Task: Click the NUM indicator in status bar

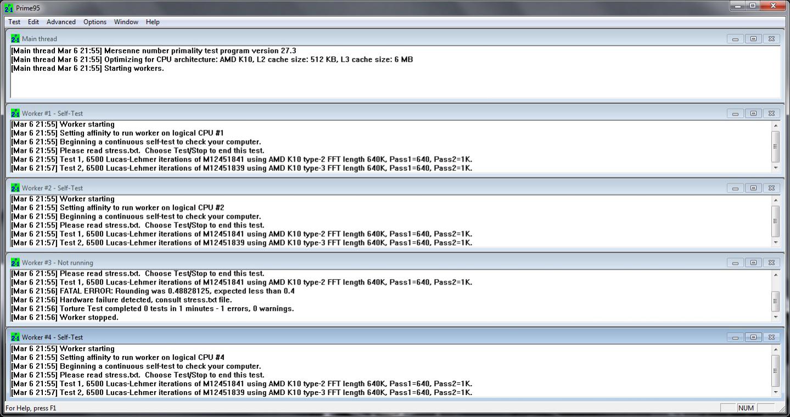Action: pos(746,408)
